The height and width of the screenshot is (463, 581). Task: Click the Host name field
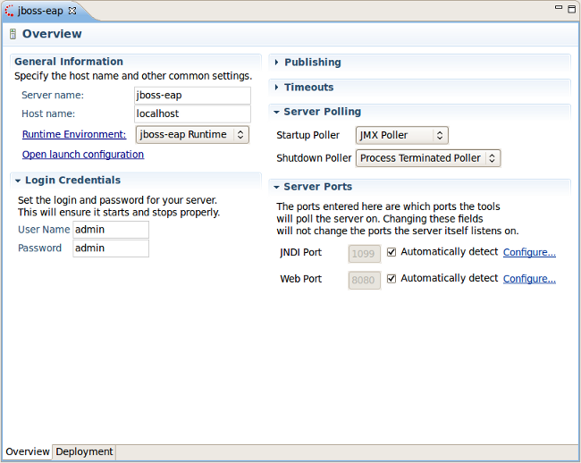(x=192, y=114)
